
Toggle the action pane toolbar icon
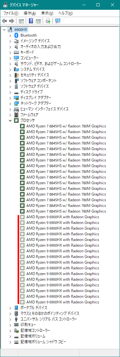pyautogui.click(x=38, y=21)
